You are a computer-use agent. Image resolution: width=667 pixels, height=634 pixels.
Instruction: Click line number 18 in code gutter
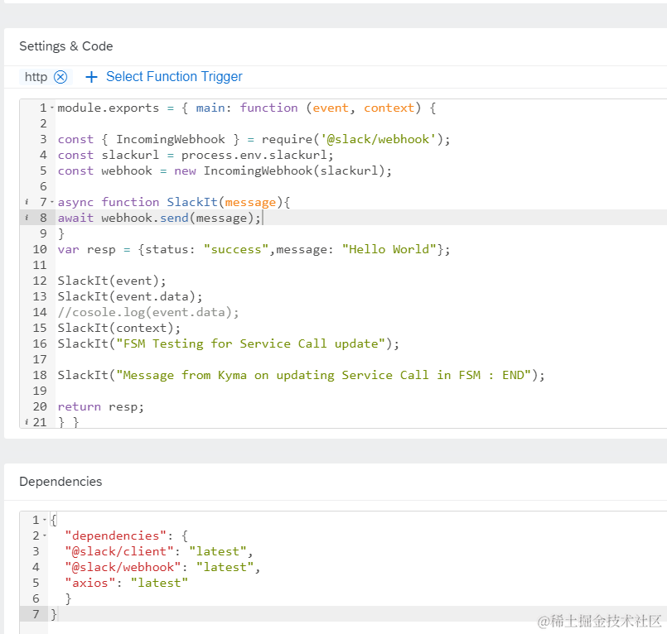click(x=40, y=375)
